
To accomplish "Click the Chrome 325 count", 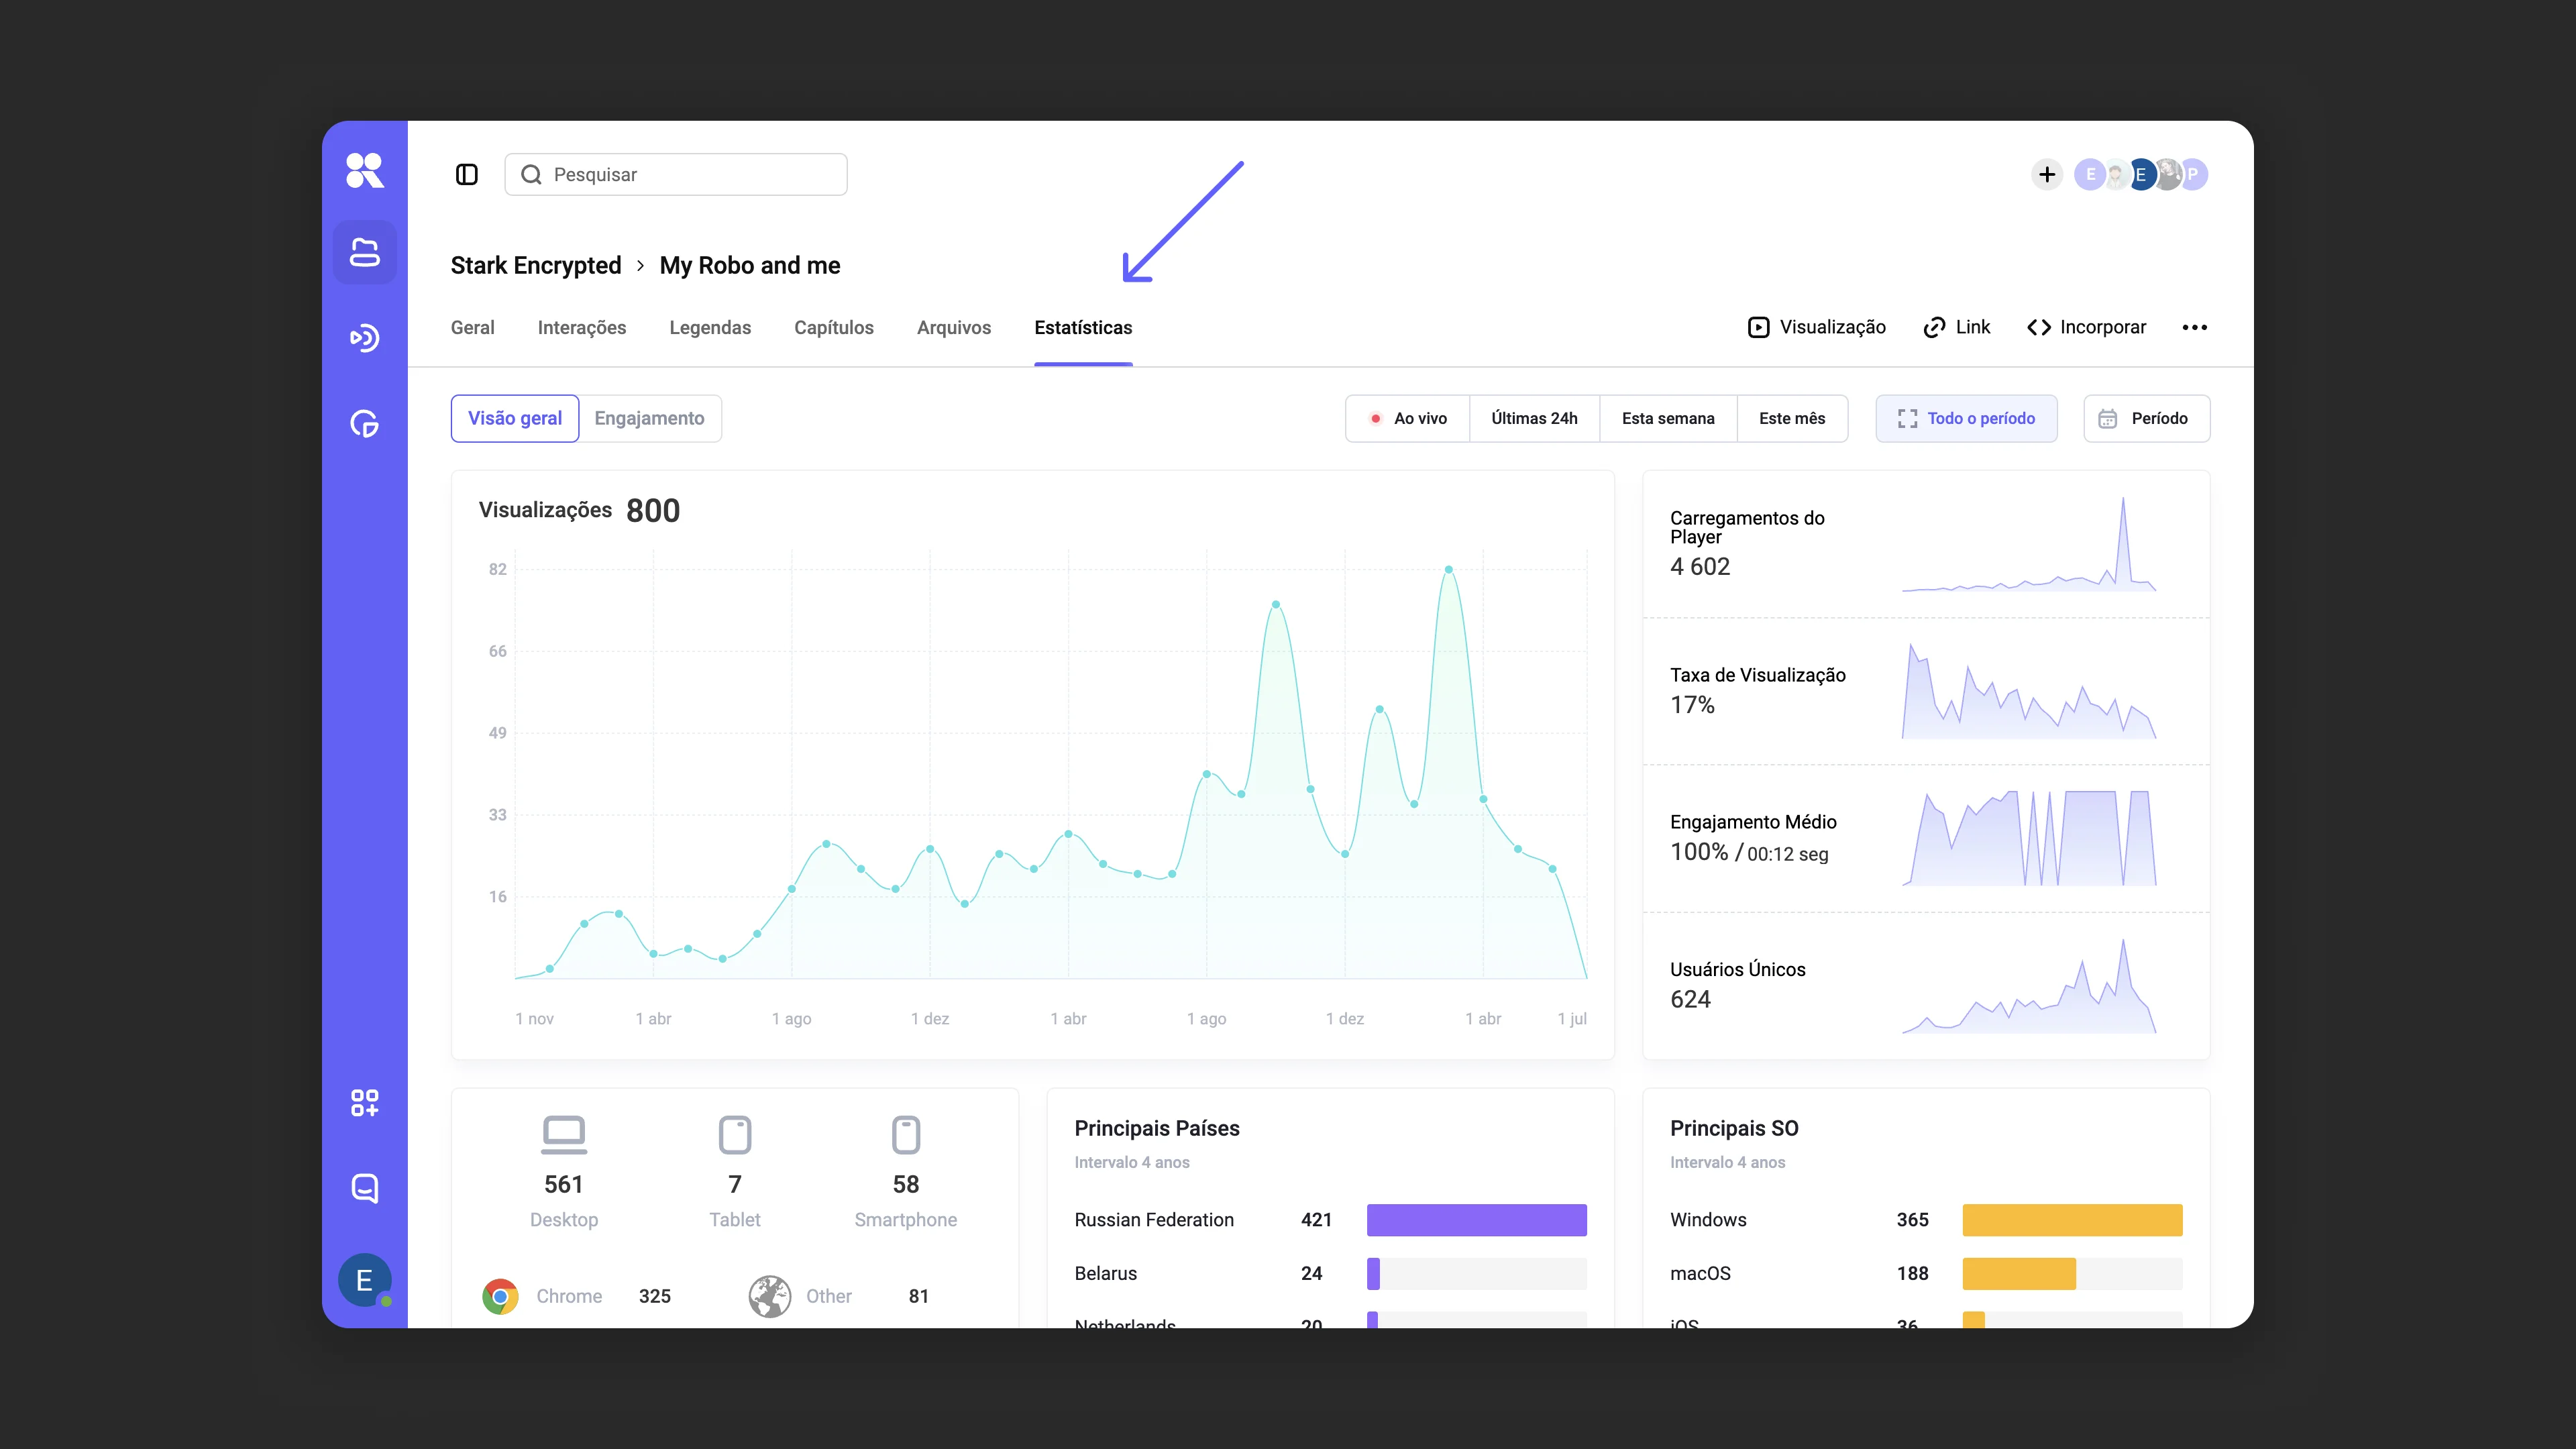I will tap(655, 1297).
